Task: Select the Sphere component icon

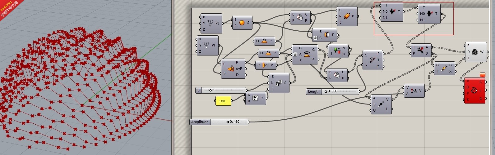Action: coord(242,23)
